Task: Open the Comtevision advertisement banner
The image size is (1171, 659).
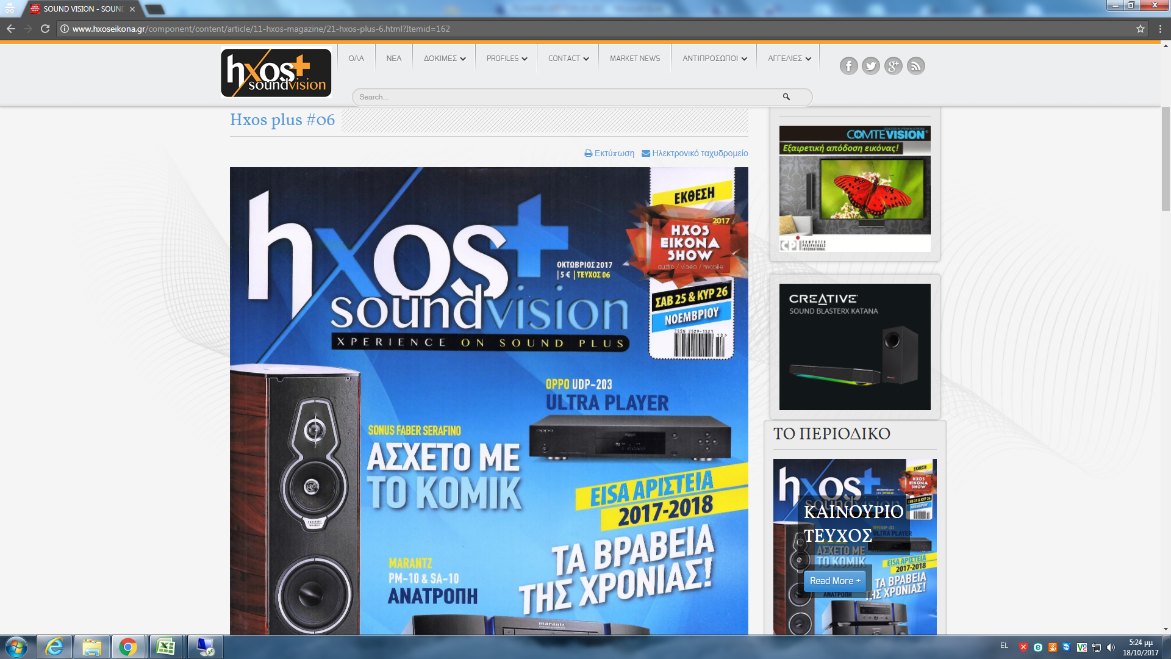Action: coord(855,189)
